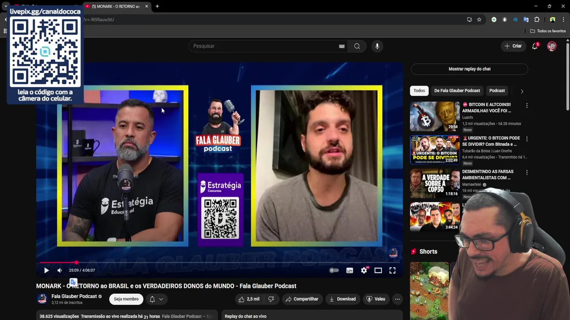The height and width of the screenshot is (320, 570).
Task: Open menu for DESMENTINDO AS FARSAS video
Action: [x=527, y=172]
